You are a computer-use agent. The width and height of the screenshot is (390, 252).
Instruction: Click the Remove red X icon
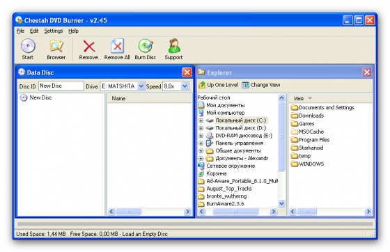click(89, 46)
